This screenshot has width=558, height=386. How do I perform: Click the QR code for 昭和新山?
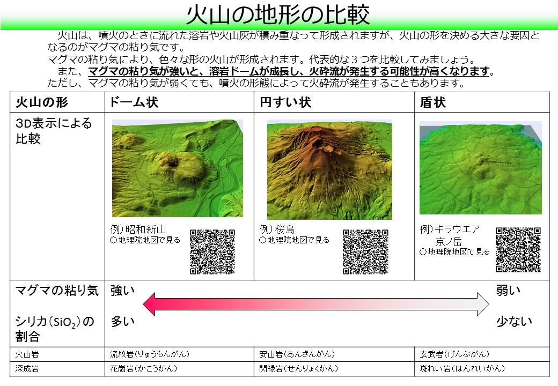pyautogui.click(x=212, y=251)
